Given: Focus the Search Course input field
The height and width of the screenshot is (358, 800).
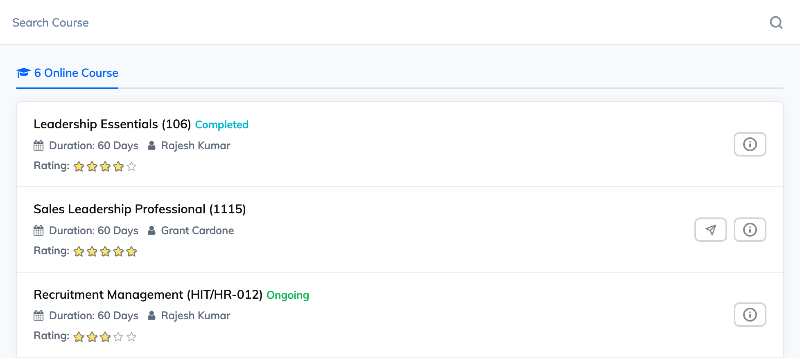Looking at the screenshot, I should pyautogui.click(x=385, y=22).
